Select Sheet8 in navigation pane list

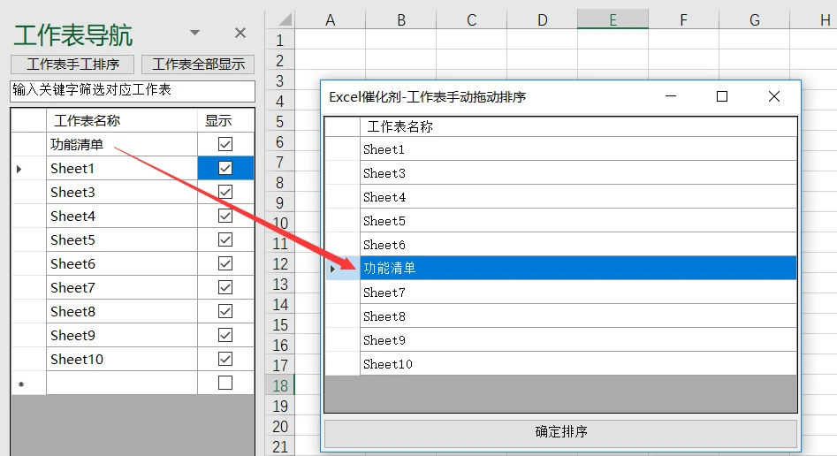[122, 311]
